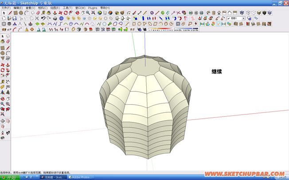289x180 pixels.
Task: Select the Polygon tool in left palette
Action: (2, 58)
